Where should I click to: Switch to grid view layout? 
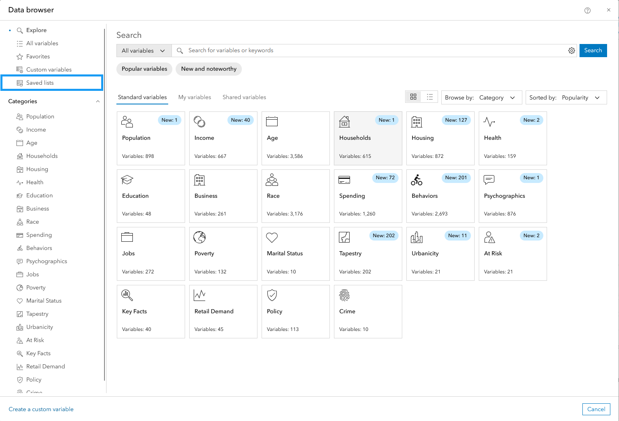413,97
